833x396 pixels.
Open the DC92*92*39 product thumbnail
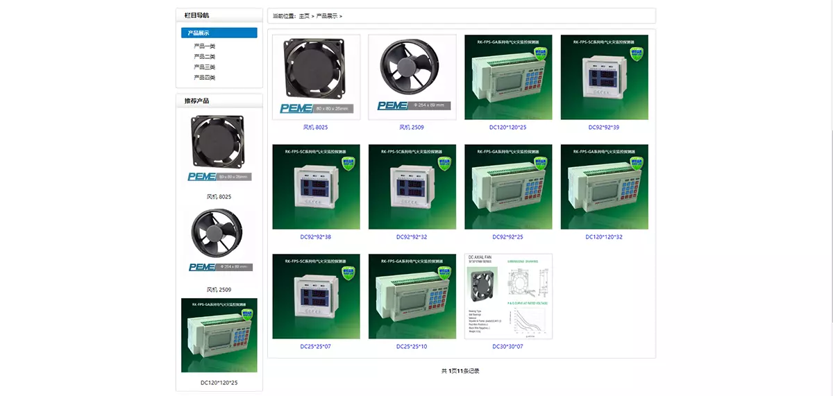coord(604,77)
